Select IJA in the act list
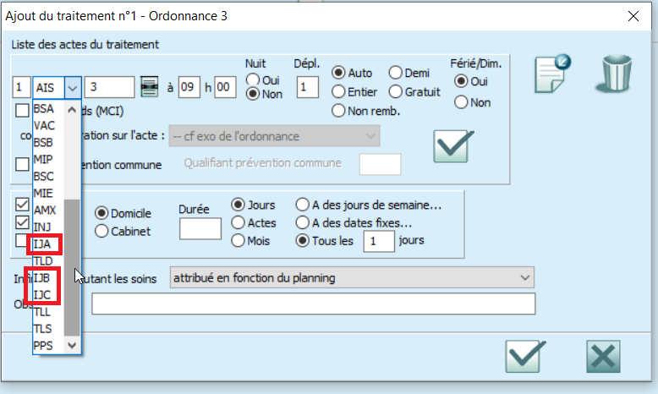 tap(43, 244)
